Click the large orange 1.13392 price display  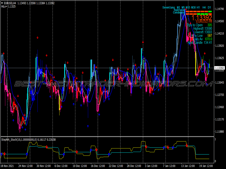(202, 18)
